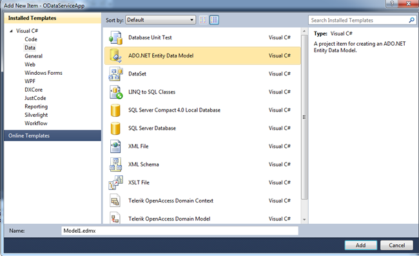419x256 pixels.
Task: Select the ADO.NET Entity Data Model name
Action: [161, 55]
